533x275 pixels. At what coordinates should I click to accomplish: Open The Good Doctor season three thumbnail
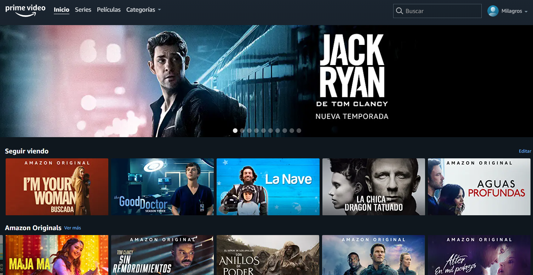tap(162, 187)
